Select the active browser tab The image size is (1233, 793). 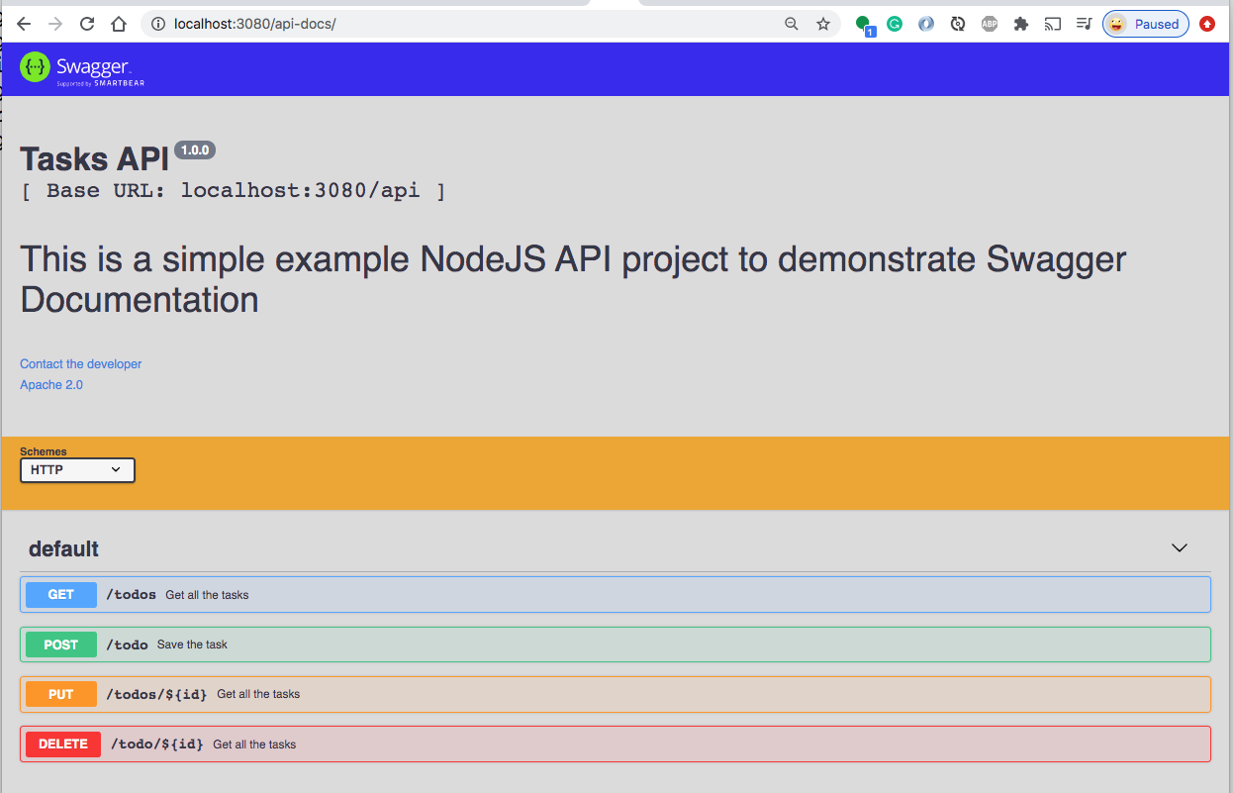click(614, 4)
